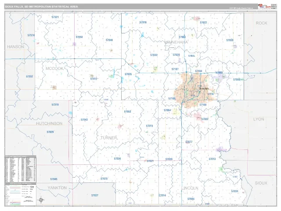Click ZIP code 57108
This screenshot has height=211, width=281.
pos(203,105)
